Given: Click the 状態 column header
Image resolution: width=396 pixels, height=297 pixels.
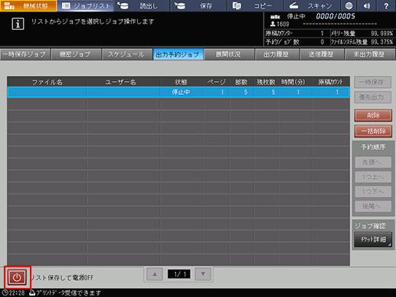Looking at the screenshot, I should 181,82.
